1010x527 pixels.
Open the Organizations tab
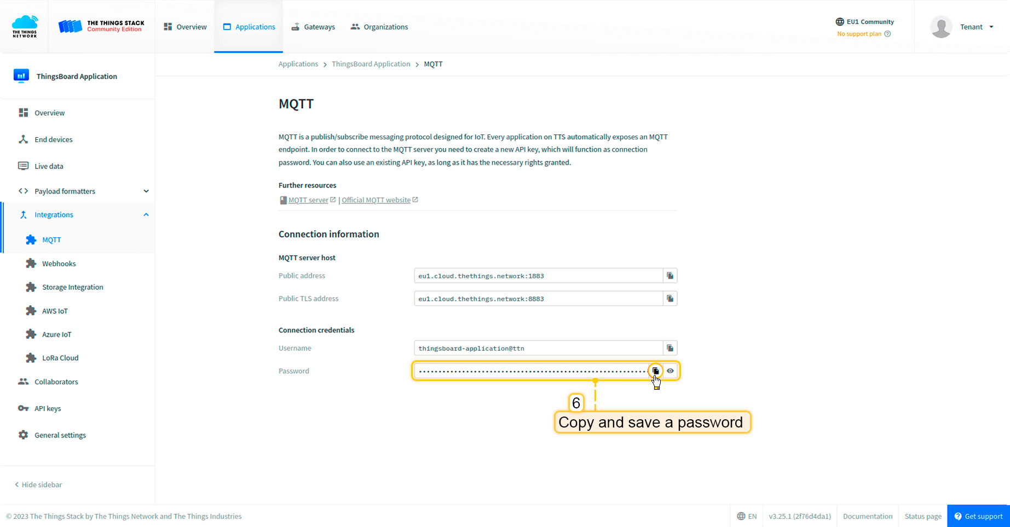pos(379,27)
